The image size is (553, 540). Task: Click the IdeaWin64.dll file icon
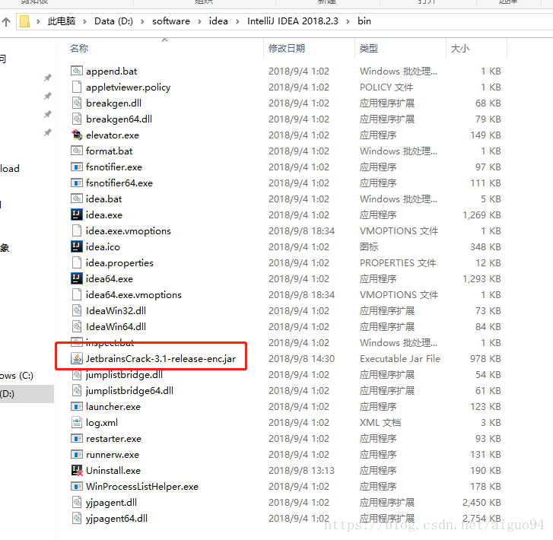tap(77, 326)
